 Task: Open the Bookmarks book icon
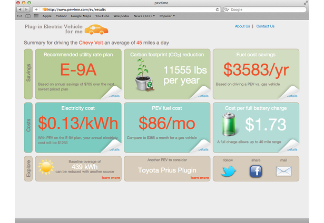coord(28,16)
